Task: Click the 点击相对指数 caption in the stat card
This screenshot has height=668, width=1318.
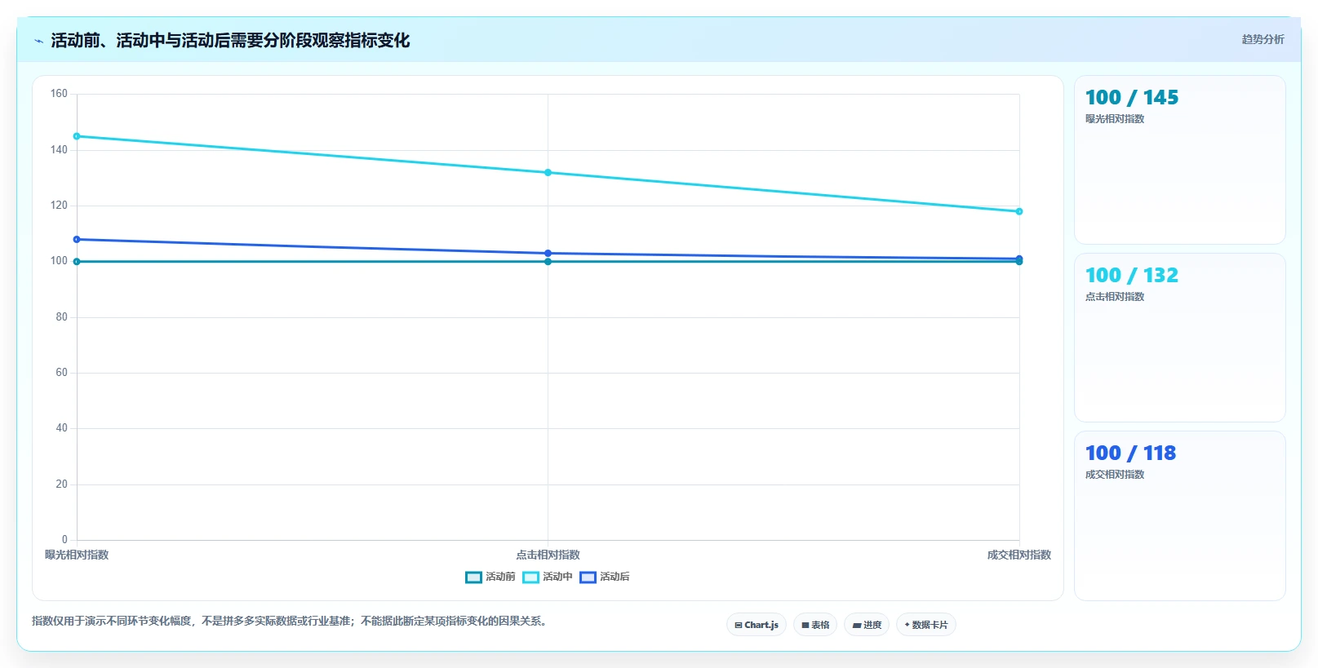Action: pyautogui.click(x=1115, y=297)
